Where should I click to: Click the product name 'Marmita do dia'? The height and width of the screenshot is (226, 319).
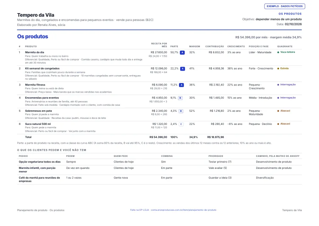tap(35, 52)
